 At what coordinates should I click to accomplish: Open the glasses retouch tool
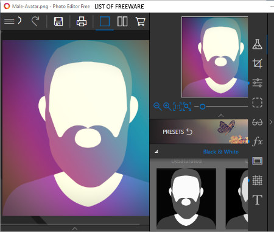pos(258,122)
